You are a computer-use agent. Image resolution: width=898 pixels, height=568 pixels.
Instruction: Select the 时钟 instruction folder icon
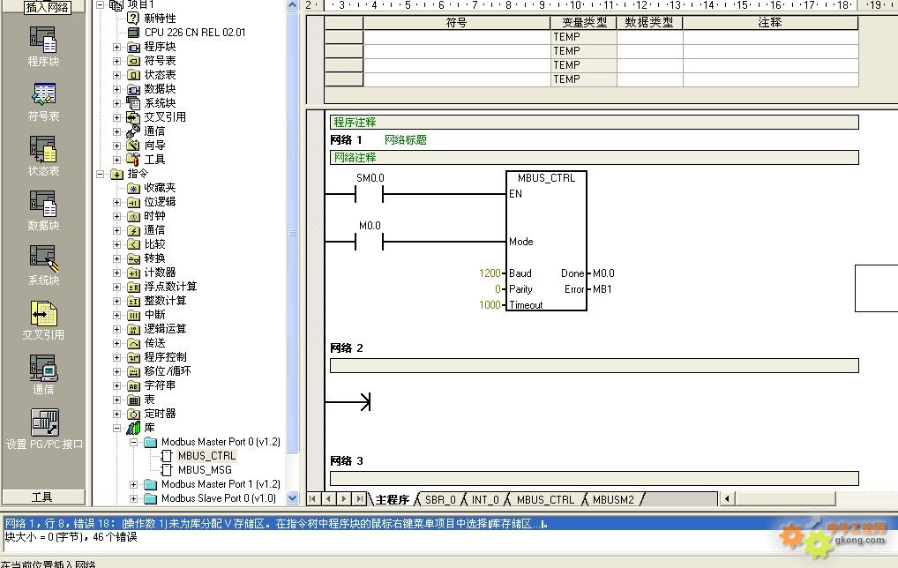point(133,216)
